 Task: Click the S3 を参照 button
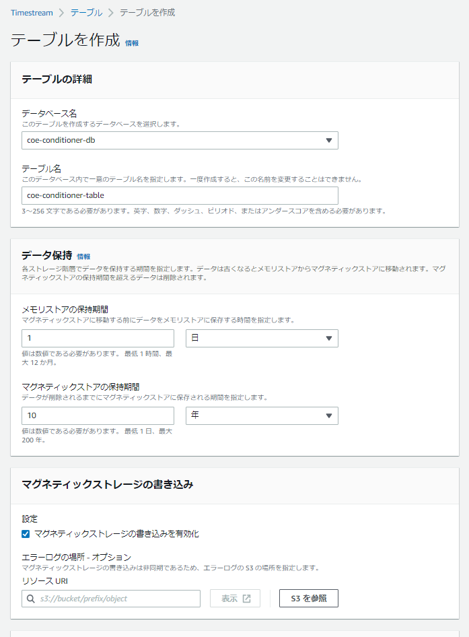(x=307, y=598)
